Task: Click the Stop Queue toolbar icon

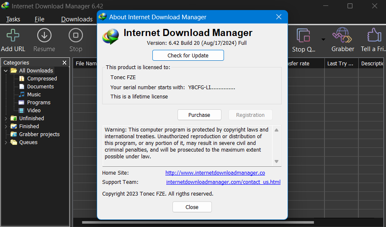Action: tap(304, 40)
